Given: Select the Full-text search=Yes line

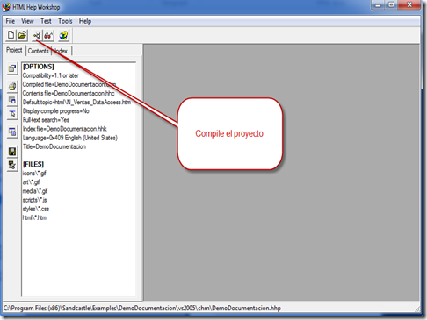Looking at the screenshot, I should click(x=46, y=120).
